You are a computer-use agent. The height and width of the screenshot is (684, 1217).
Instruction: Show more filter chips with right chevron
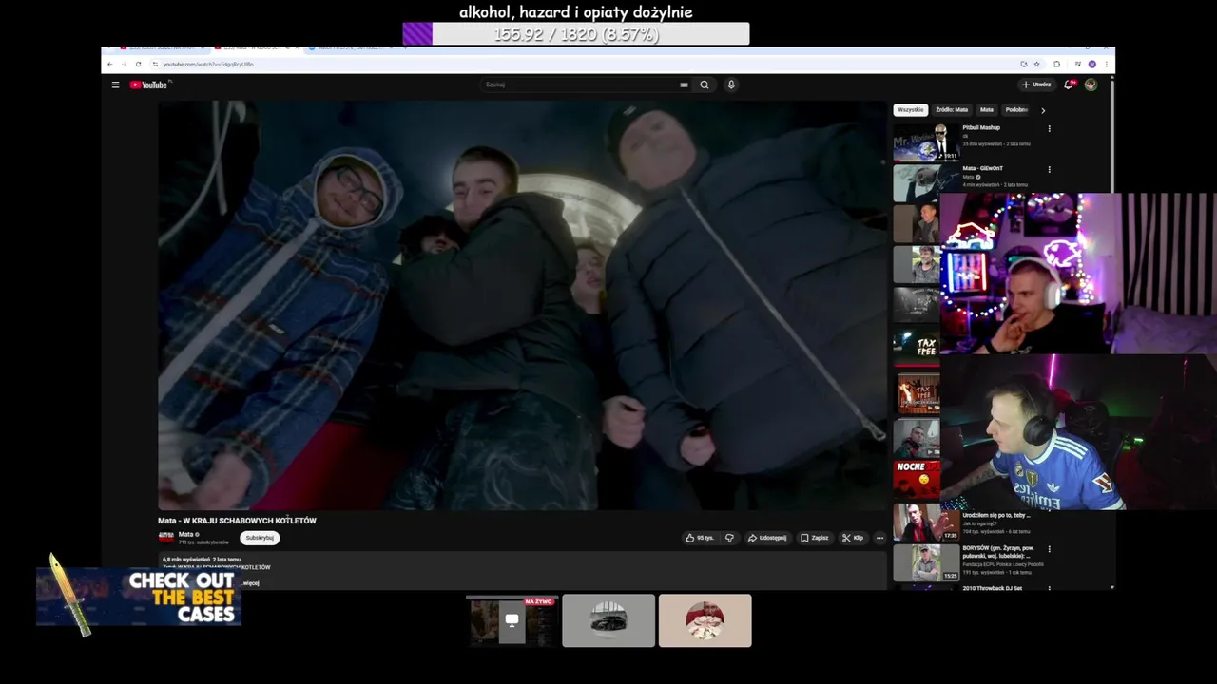point(1043,110)
